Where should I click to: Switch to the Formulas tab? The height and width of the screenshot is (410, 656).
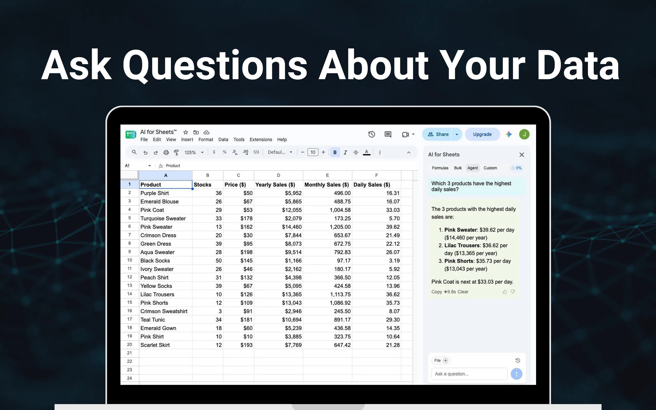click(440, 168)
